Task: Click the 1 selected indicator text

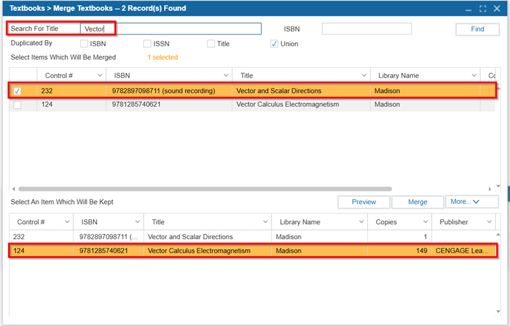Action: pyautogui.click(x=163, y=58)
